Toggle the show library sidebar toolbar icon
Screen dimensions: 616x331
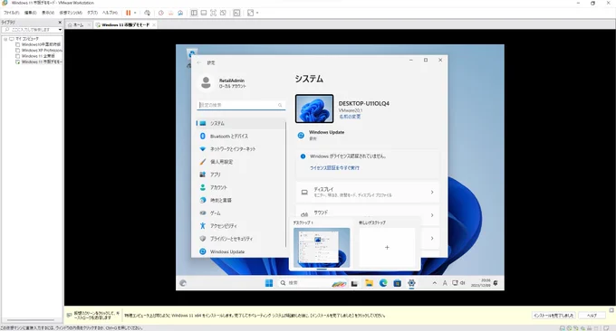194,13
